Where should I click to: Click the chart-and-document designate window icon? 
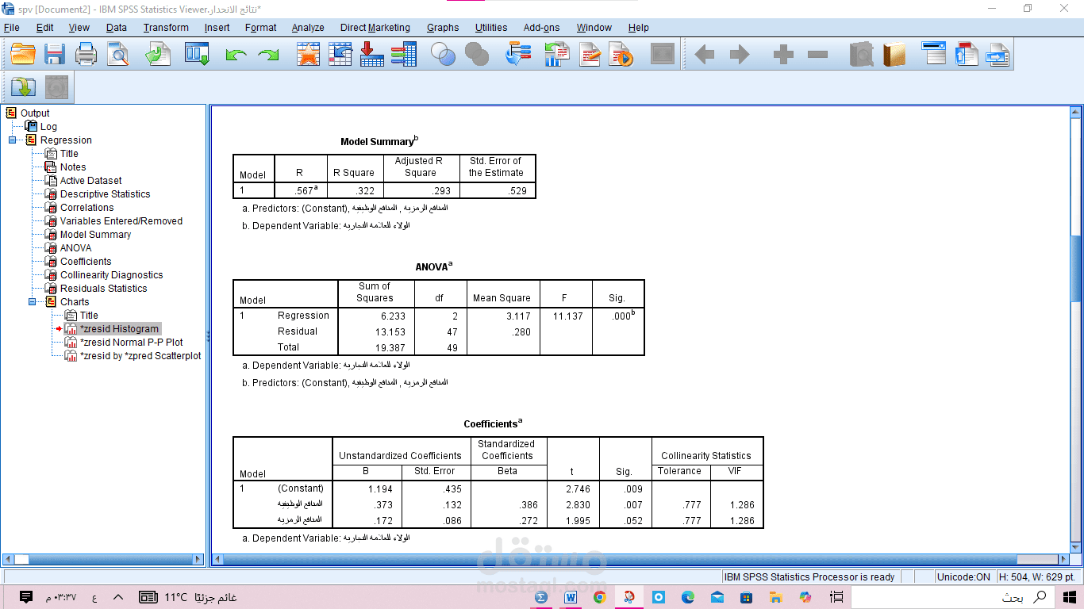[557, 55]
